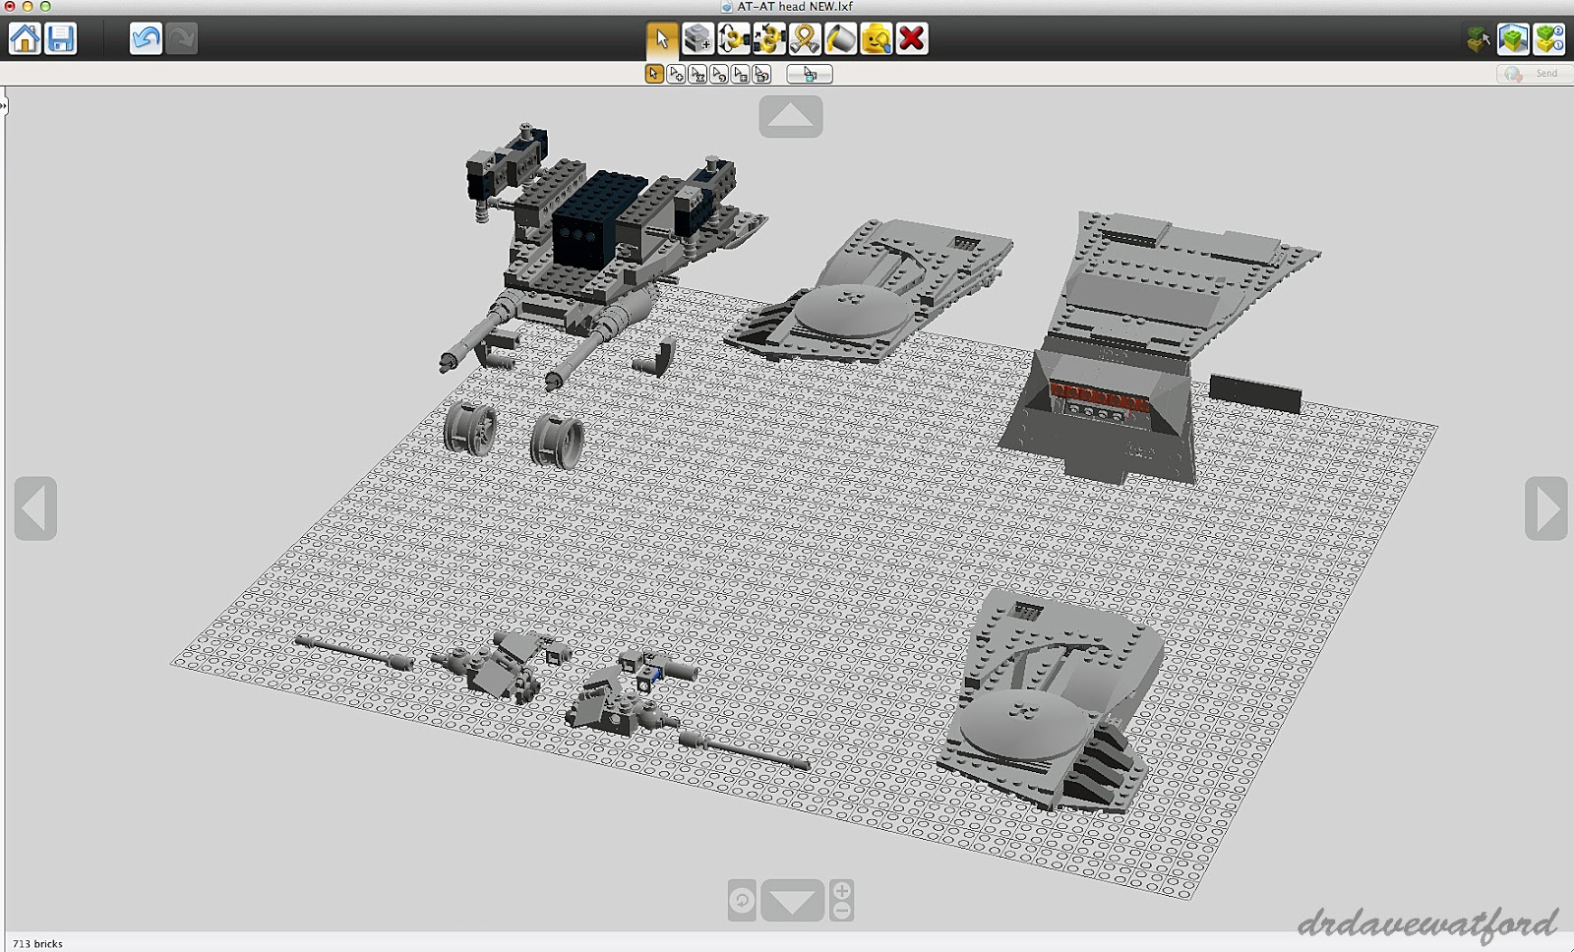The width and height of the screenshot is (1574, 952).
Task: Open the Paint tool
Action: 839,40
